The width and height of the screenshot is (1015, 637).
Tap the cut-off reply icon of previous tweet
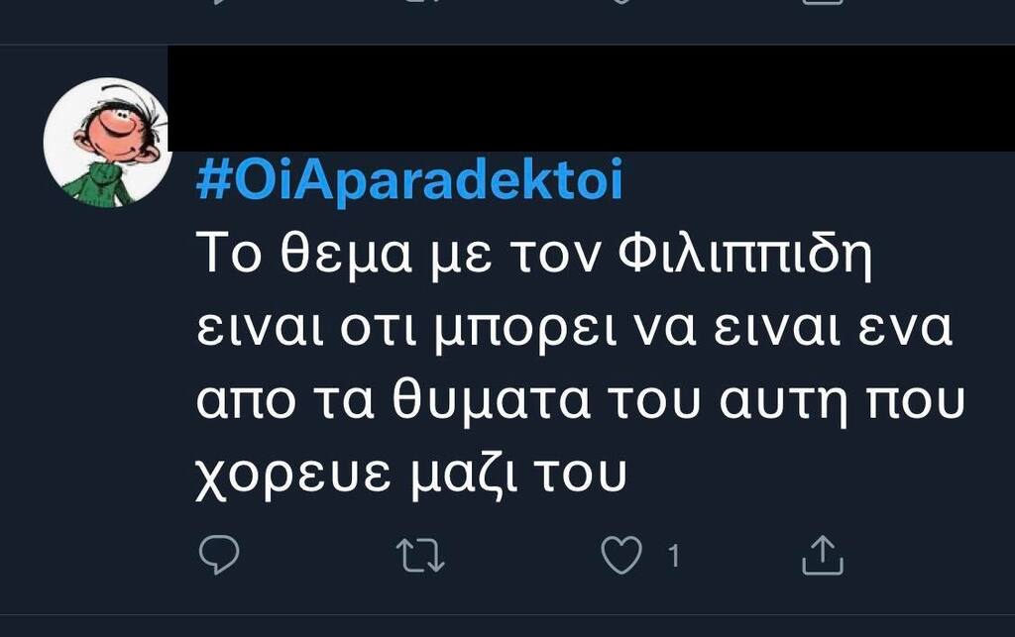point(219,2)
